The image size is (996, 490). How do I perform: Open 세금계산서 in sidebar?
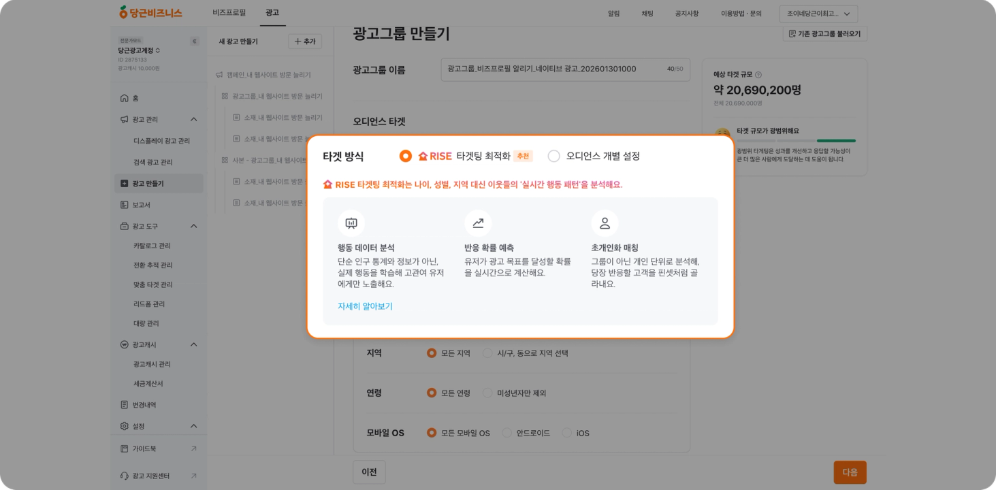(148, 383)
